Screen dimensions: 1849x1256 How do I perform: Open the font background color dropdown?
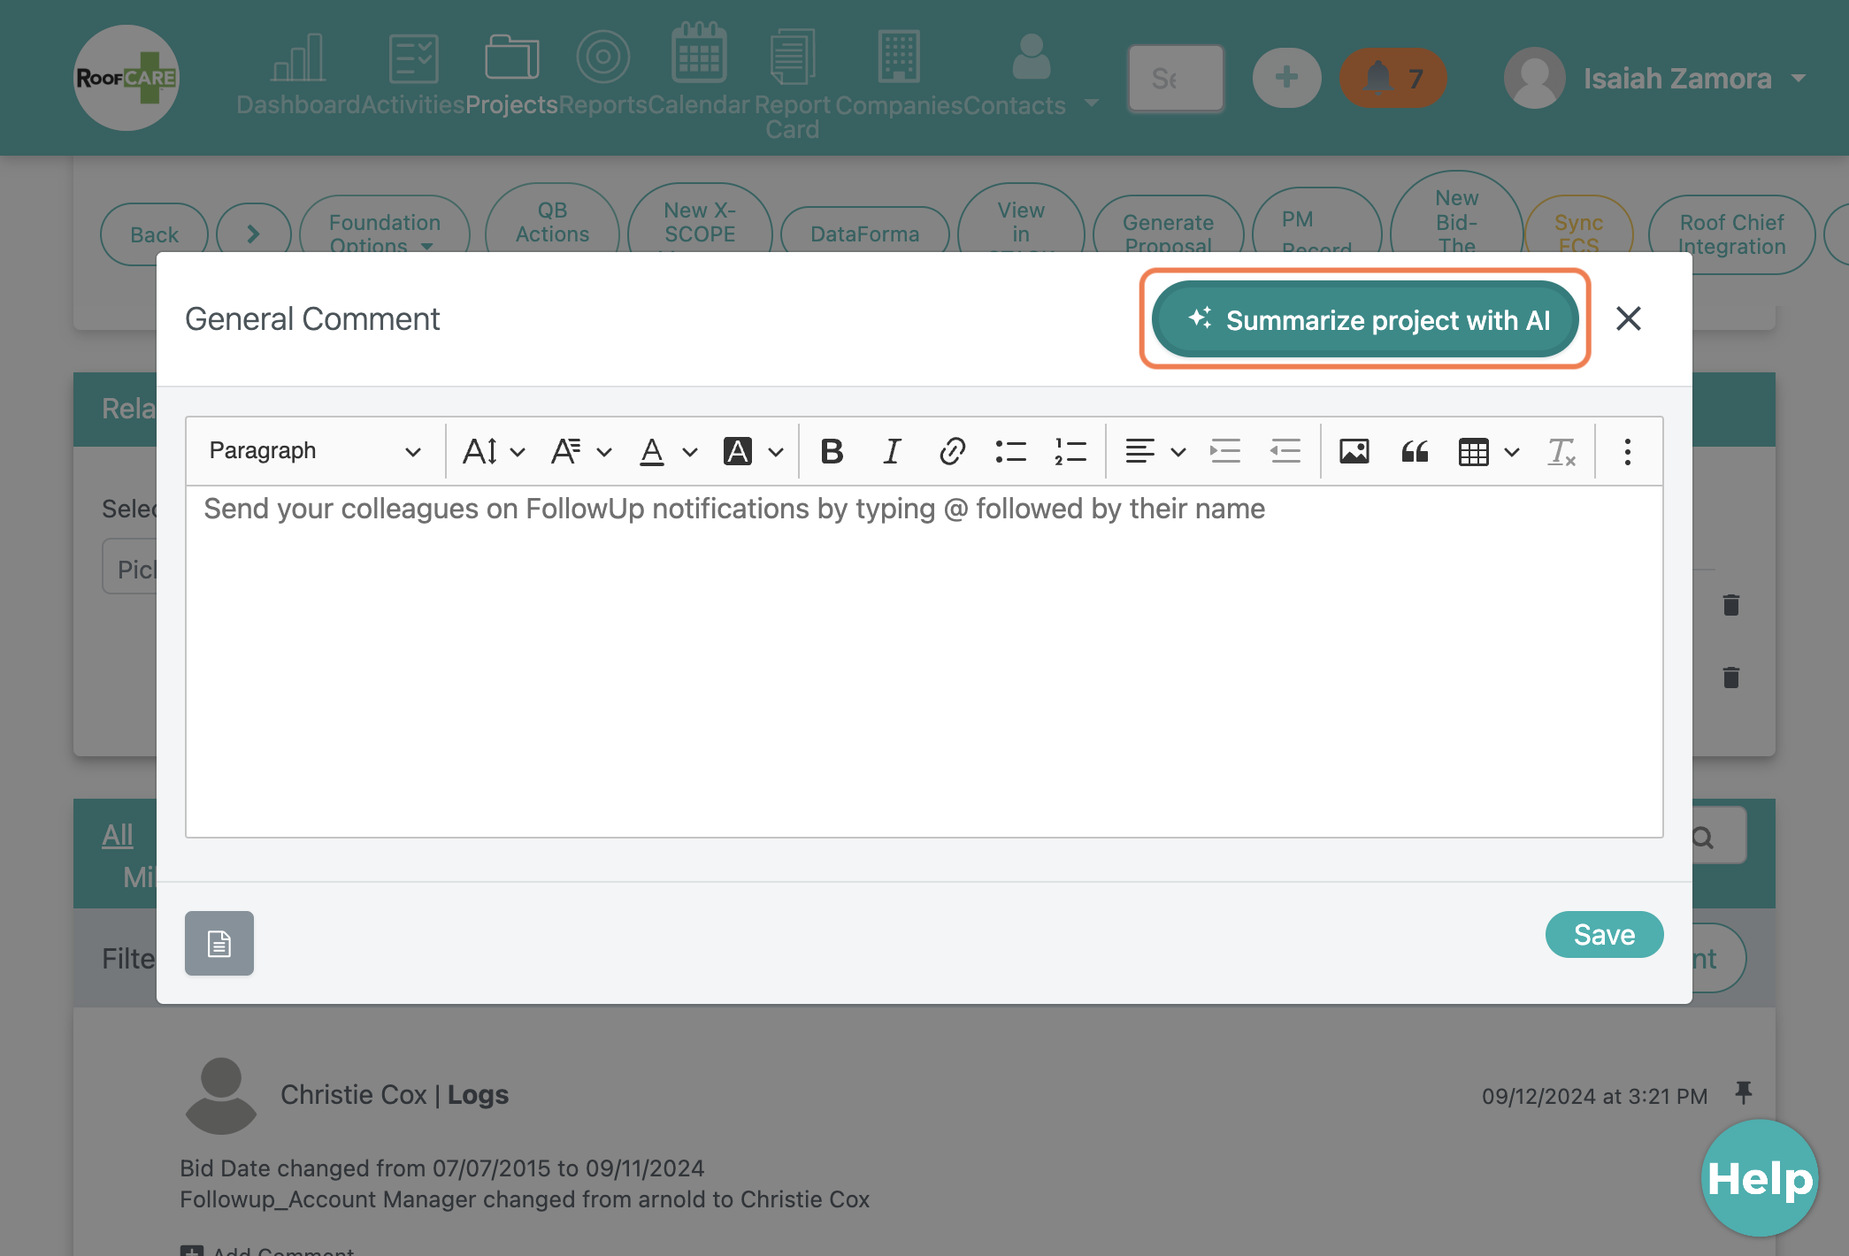[x=754, y=451]
